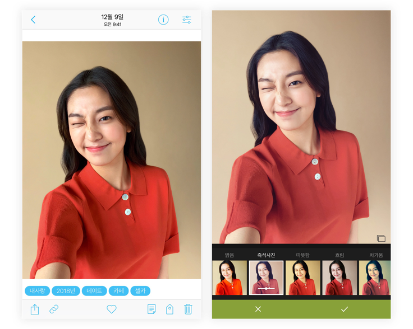Screen dimensions: 413x329
Task: Tap the 흐림 filter thumbnail
Action: coord(339,278)
